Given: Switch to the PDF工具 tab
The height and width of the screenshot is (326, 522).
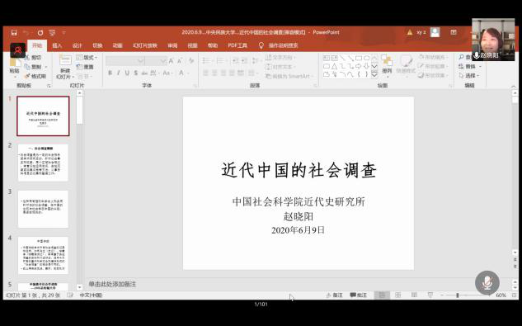Looking at the screenshot, I should 237,45.
